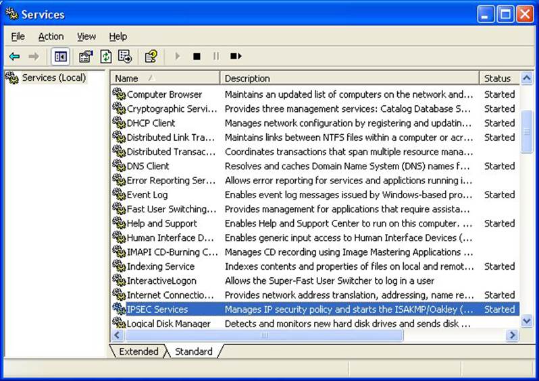Open the Action menu
The width and height of the screenshot is (539, 381).
click(x=51, y=36)
